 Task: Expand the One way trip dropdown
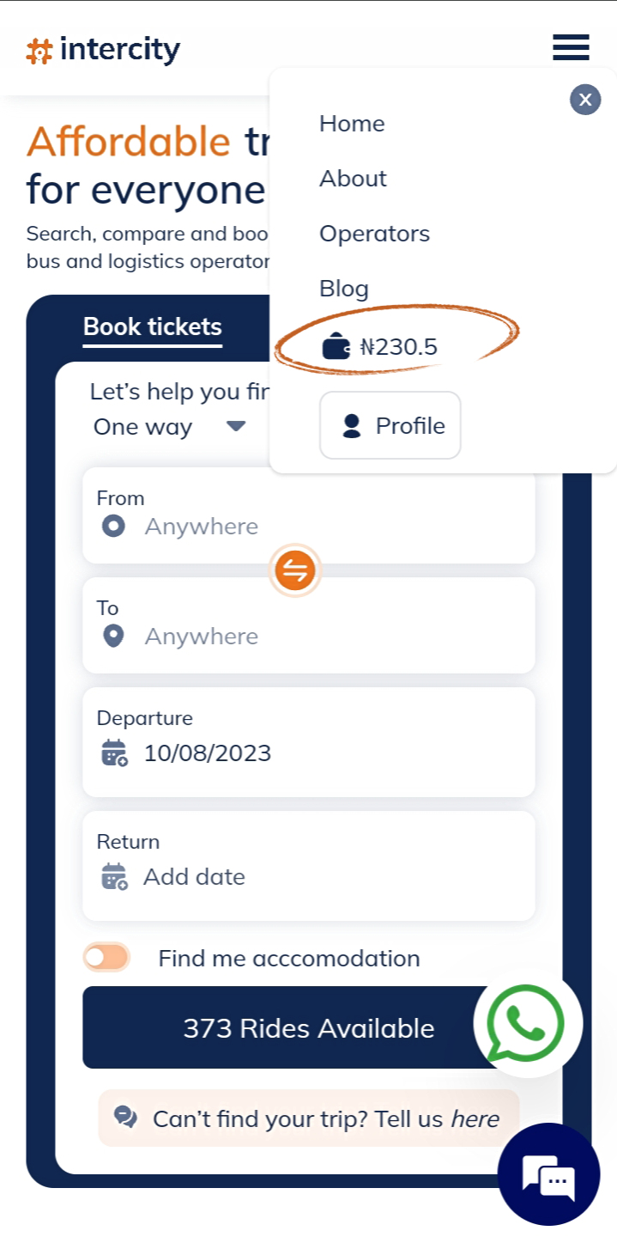click(170, 427)
